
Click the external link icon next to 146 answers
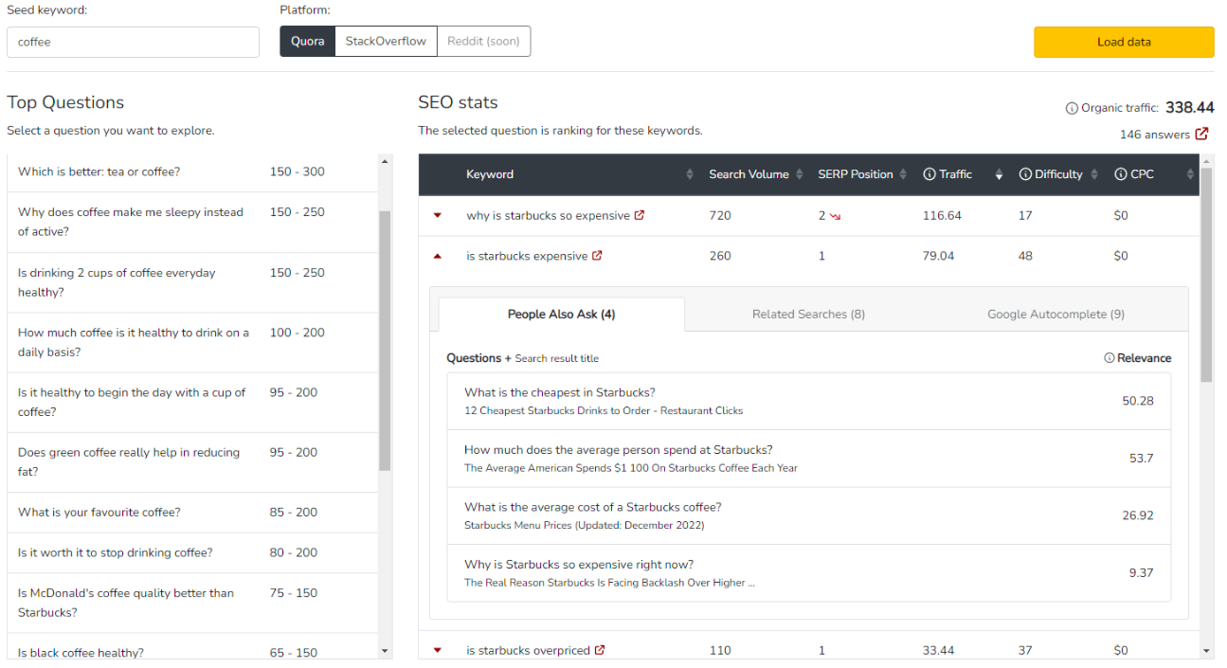click(1201, 135)
